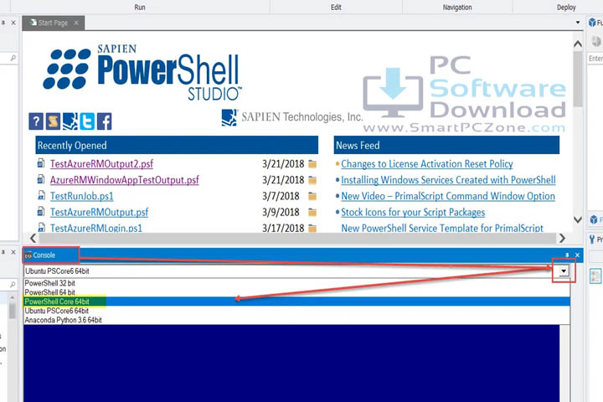This screenshot has height=402, width=603.
Task: Select PowerShell 32 bit from list
Action: click(x=296, y=283)
